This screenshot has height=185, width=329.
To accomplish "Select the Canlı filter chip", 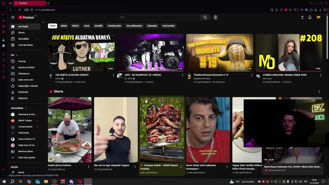I will pyautogui.click(x=87, y=26).
